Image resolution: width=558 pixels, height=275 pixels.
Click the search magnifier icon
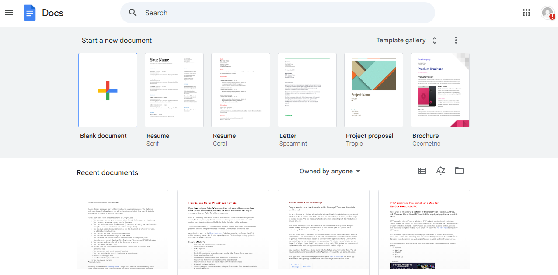tap(133, 13)
